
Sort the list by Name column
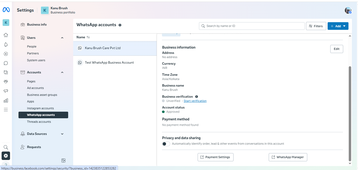tap(88, 37)
